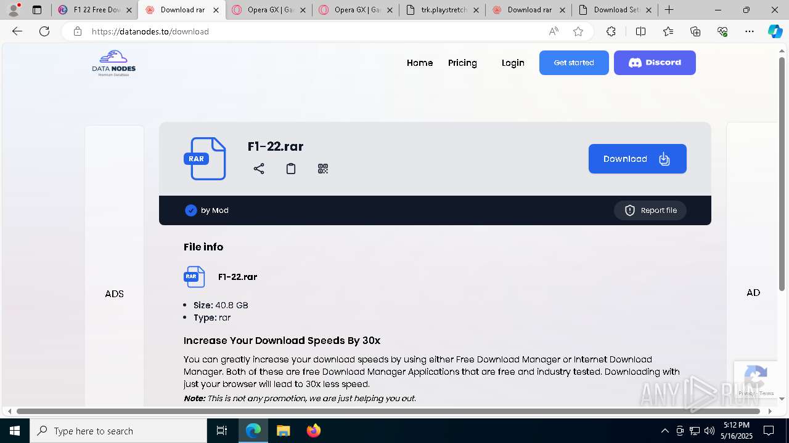This screenshot has height=443, width=789.
Task: Go to Home in site navigation
Action: pyautogui.click(x=420, y=63)
